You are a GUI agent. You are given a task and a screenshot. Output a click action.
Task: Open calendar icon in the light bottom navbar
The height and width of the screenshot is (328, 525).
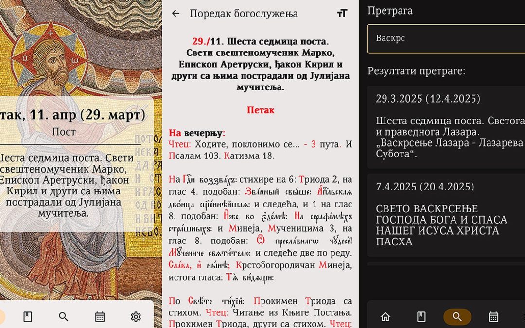coord(100,317)
